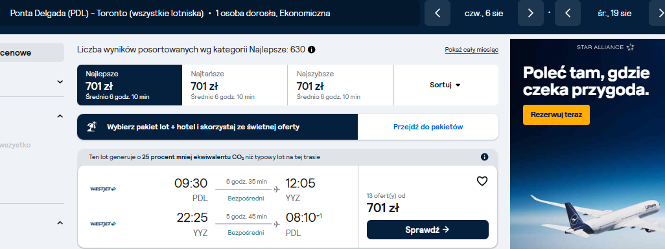The width and height of the screenshot is (665, 249).
Task: Go to previous departure date before czw., 6 sie
Action: point(437,13)
